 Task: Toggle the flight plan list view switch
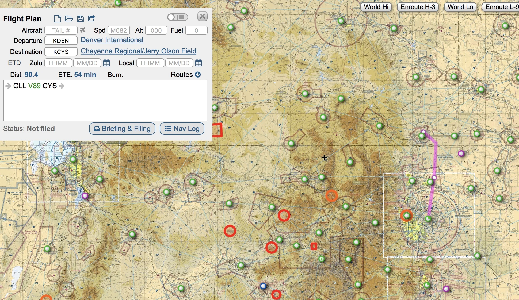[177, 17]
